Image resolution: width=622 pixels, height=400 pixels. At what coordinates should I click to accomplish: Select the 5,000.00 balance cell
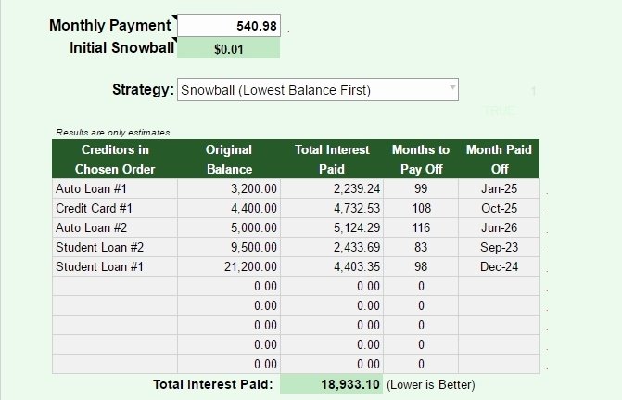pos(229,227)
